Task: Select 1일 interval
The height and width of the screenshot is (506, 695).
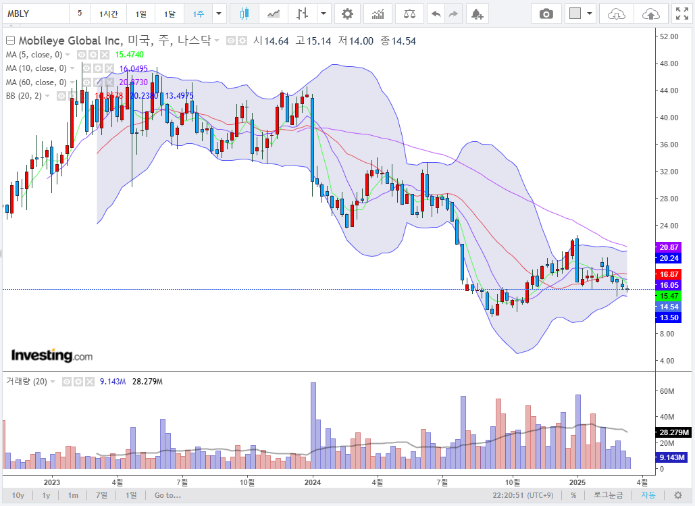Action: [141, 14]
